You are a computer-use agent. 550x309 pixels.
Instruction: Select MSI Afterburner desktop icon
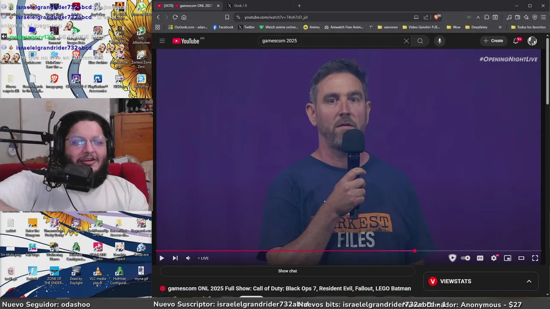point(141,36)
